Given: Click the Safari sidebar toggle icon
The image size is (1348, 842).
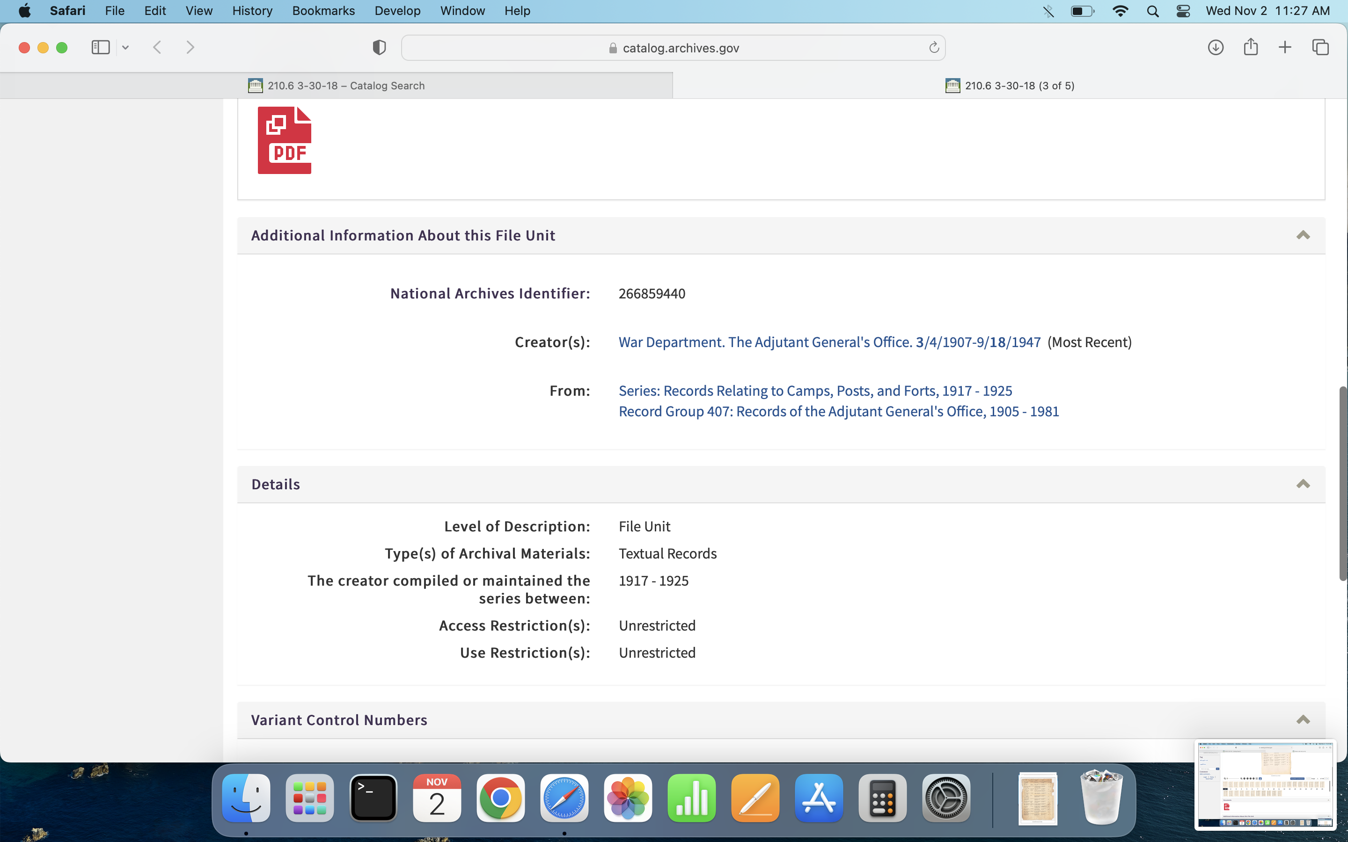Looking at the screenshot, I should 100,47.
